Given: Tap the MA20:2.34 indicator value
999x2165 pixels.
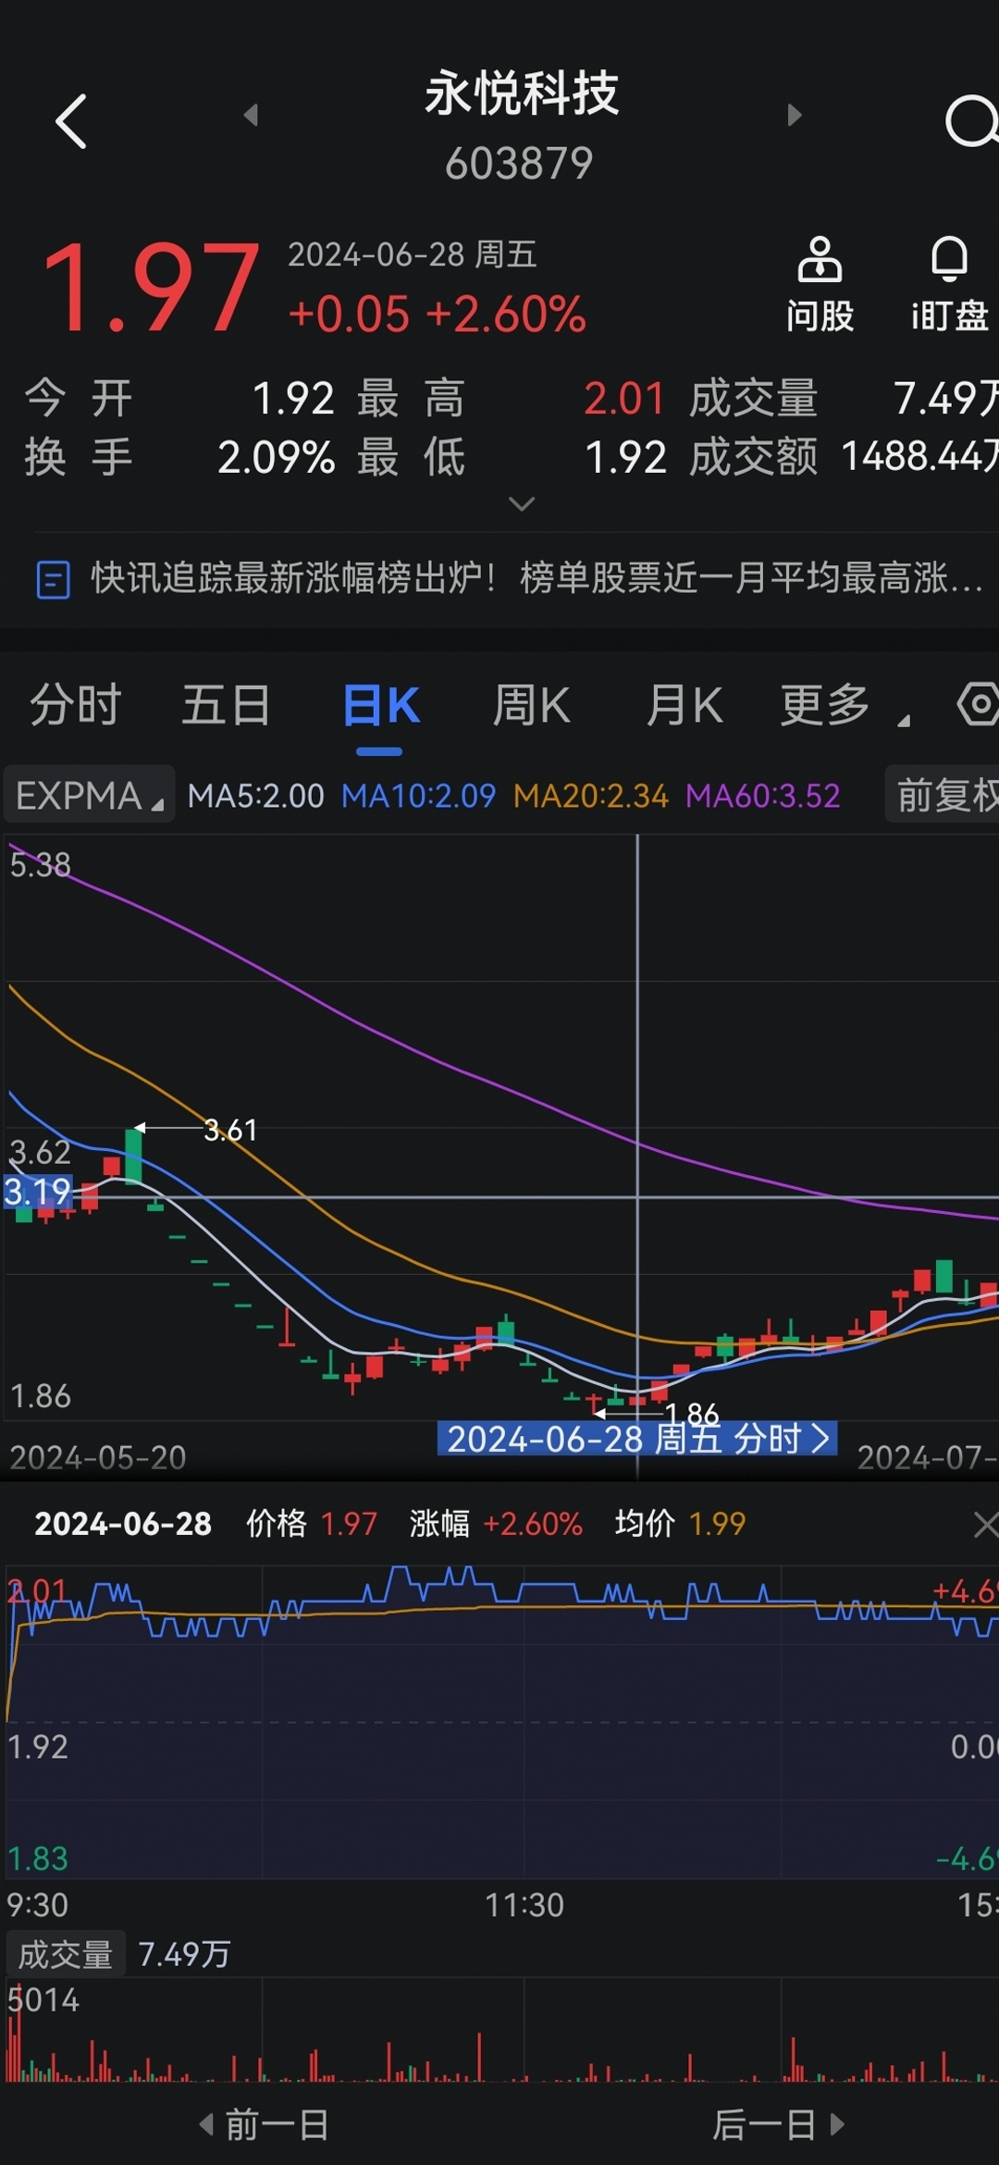Looking at the screenshot, I should click(x=590, y=796).
